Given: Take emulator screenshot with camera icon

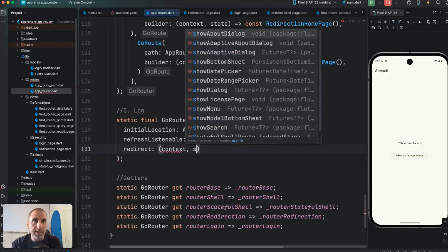Looking at the screenshot, I should tap(373, 28).
